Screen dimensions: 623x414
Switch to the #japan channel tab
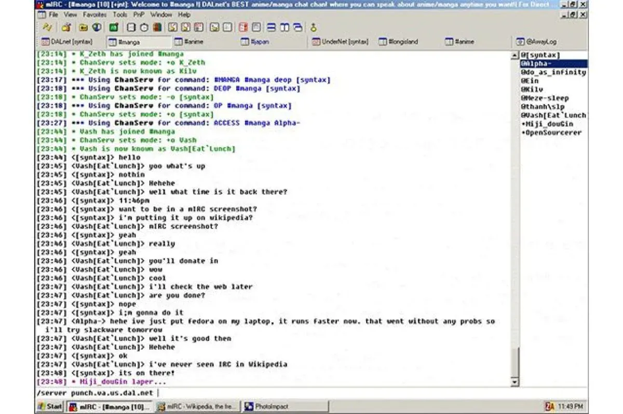pyautogui.click(x=259, y=42)
